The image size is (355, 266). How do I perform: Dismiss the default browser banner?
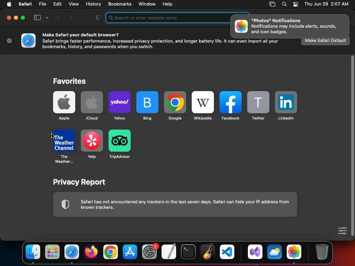click(9, 41)
